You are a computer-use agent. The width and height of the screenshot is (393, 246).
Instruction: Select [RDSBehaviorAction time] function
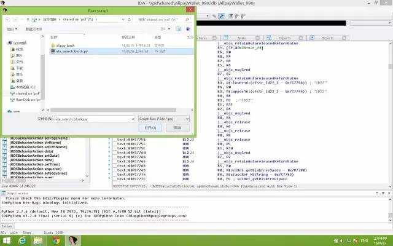click(x=31, y=160)
